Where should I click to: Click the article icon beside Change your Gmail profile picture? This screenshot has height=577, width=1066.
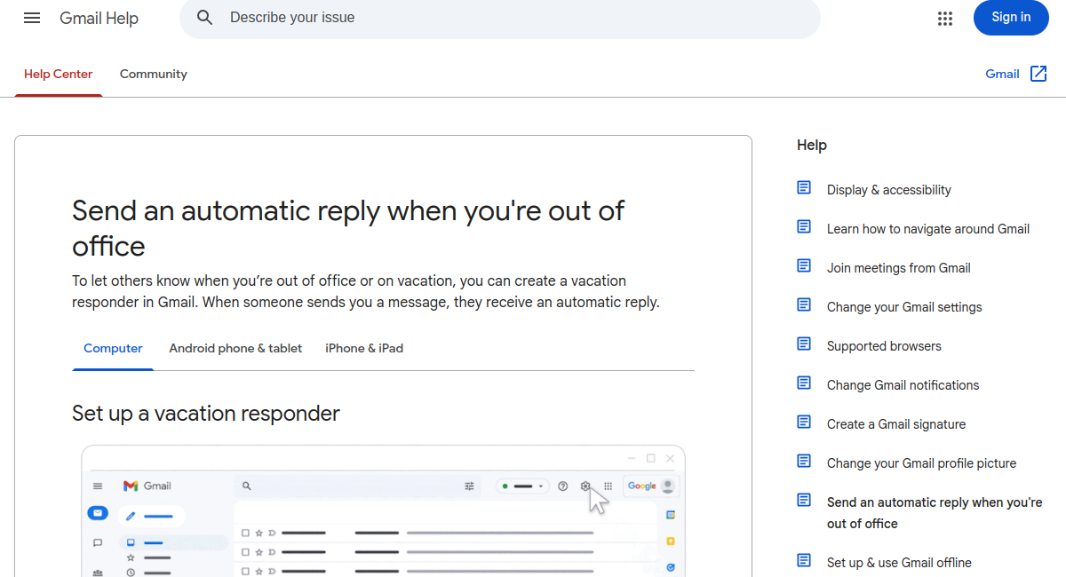(804, 462)
